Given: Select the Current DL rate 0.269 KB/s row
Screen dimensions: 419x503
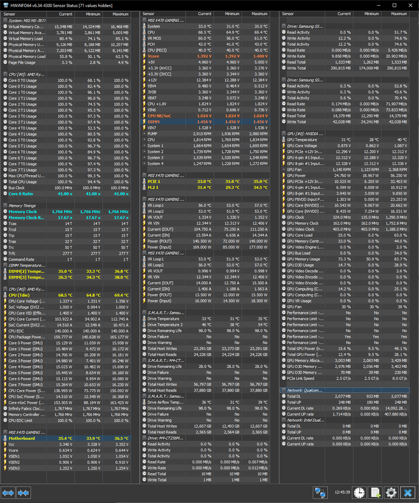Looking at the screenshot, I should (345, 408).
